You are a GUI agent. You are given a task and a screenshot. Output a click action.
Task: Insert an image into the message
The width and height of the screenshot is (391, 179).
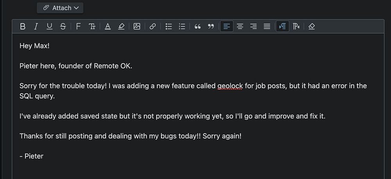pyautogui.click(x=137, y=27)
